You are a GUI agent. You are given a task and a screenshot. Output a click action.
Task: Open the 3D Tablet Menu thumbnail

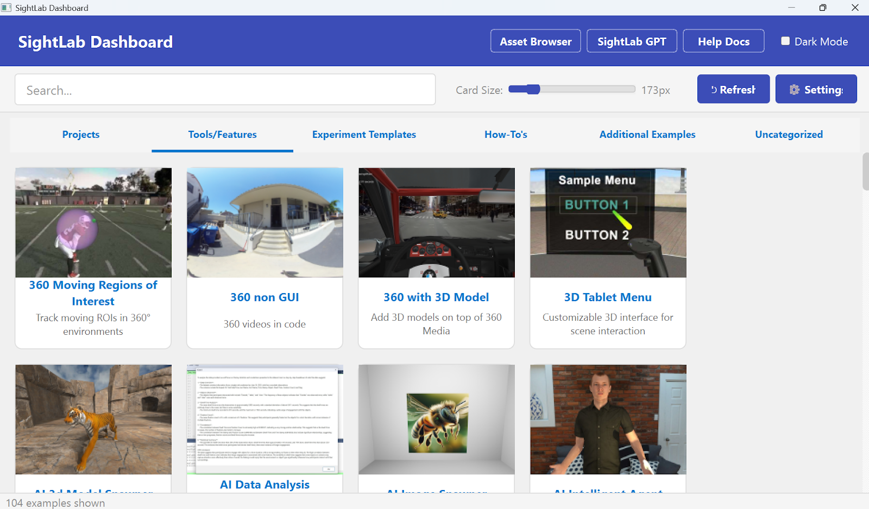point(608,222)
